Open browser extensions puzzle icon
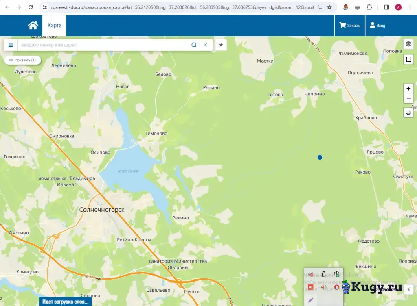417x306 pixels. pos(369,7)
